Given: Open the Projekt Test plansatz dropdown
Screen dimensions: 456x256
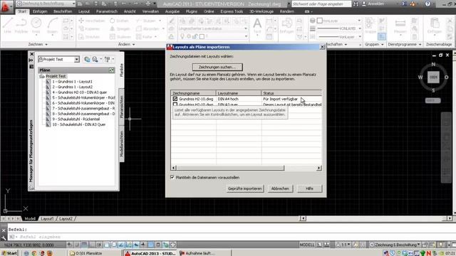Looking at the screenshot, I should tap(76, 60).
